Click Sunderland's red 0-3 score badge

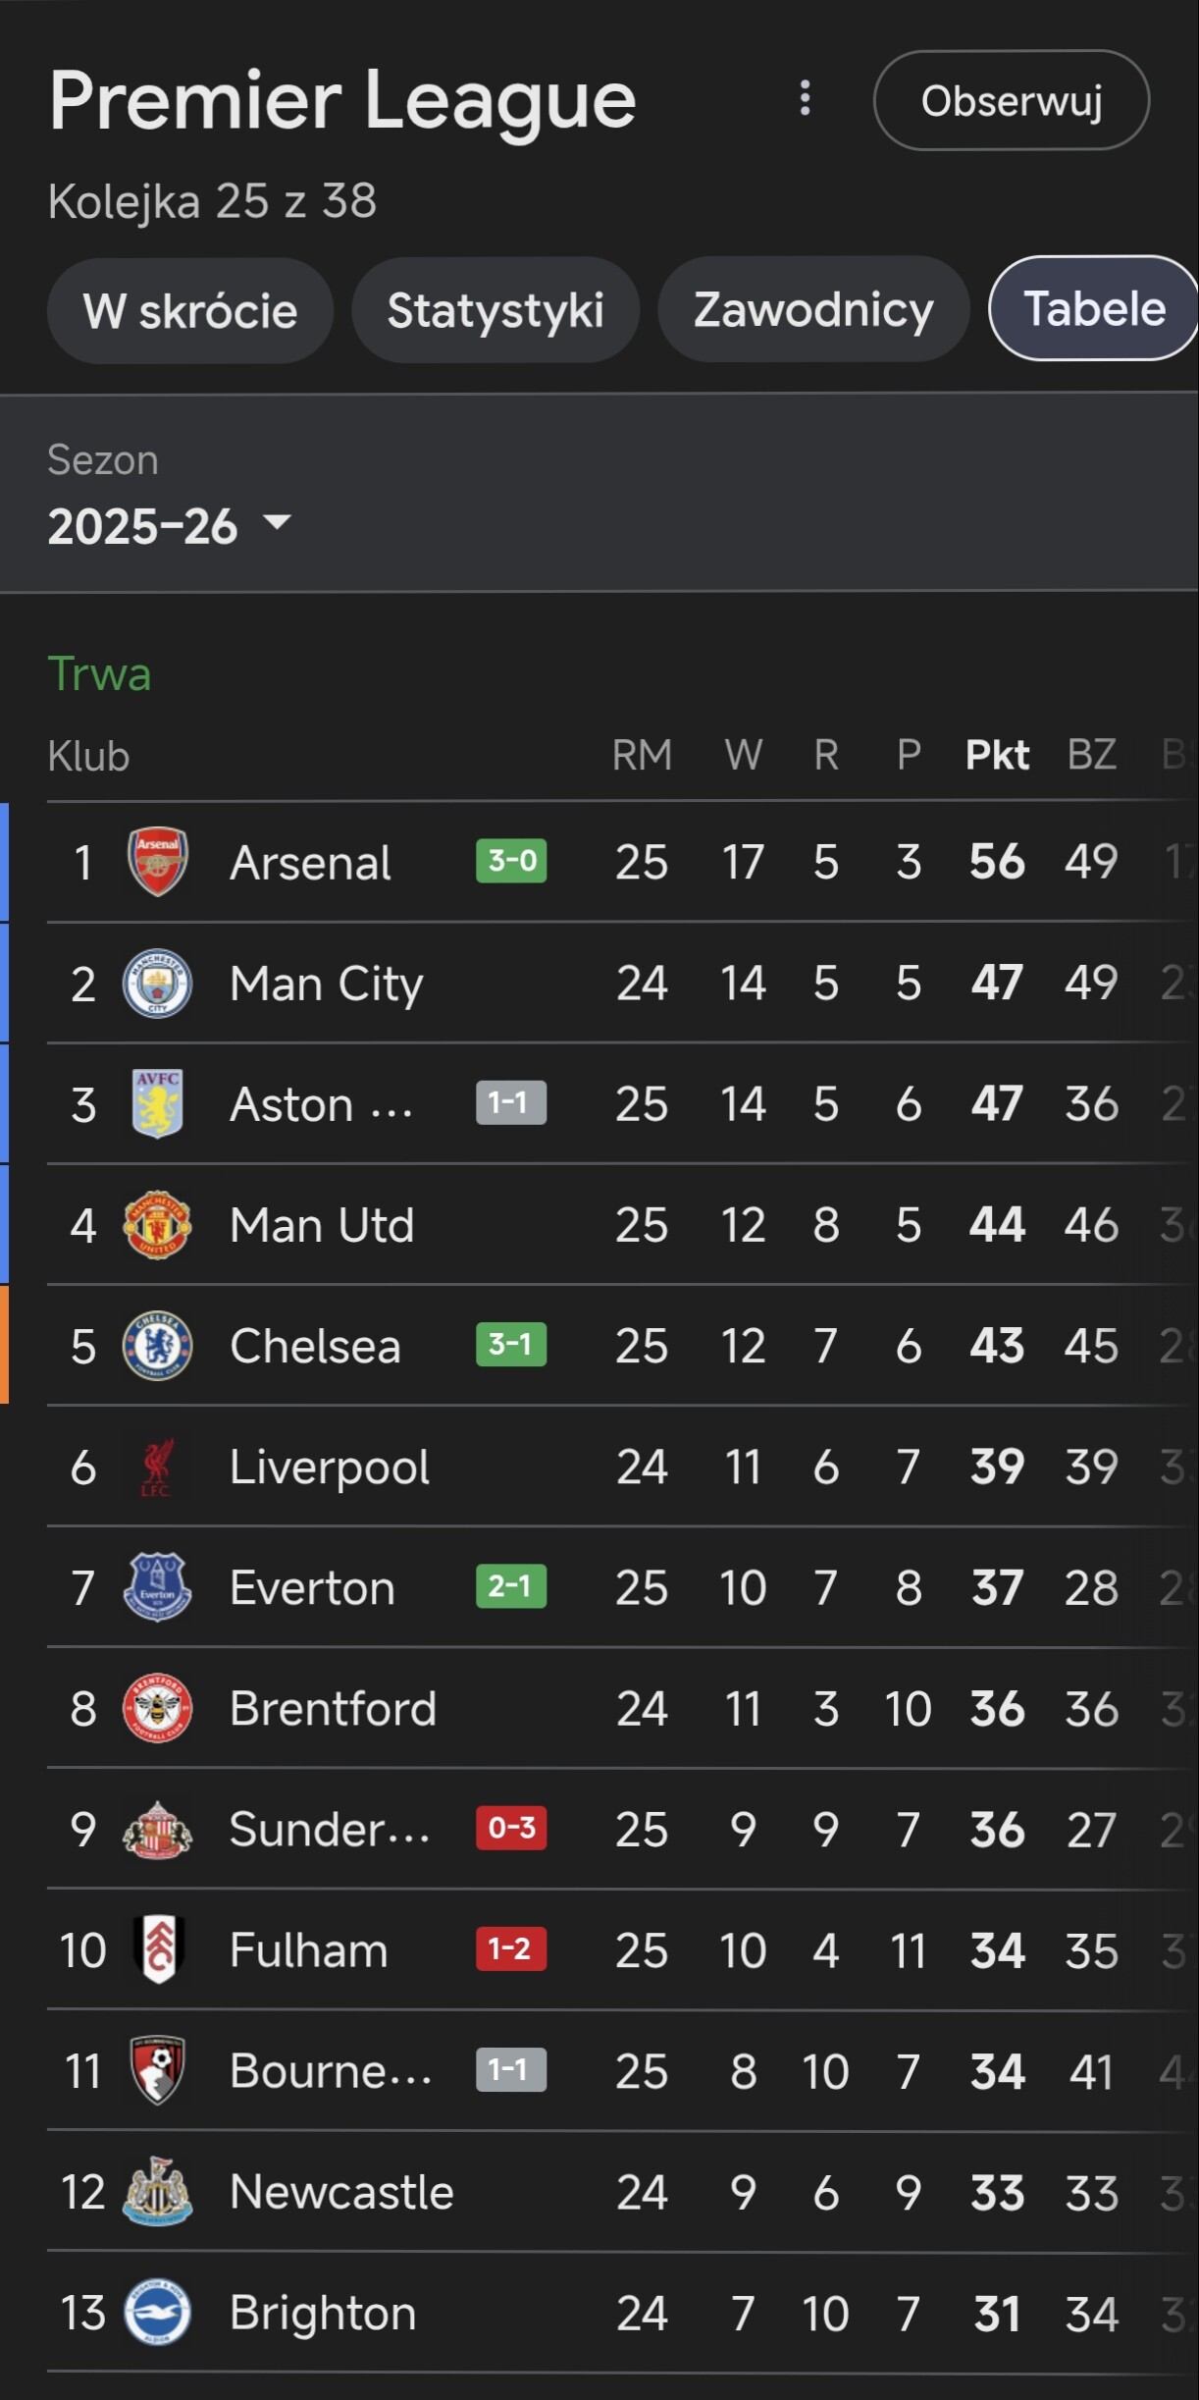tap(511, 1828)
